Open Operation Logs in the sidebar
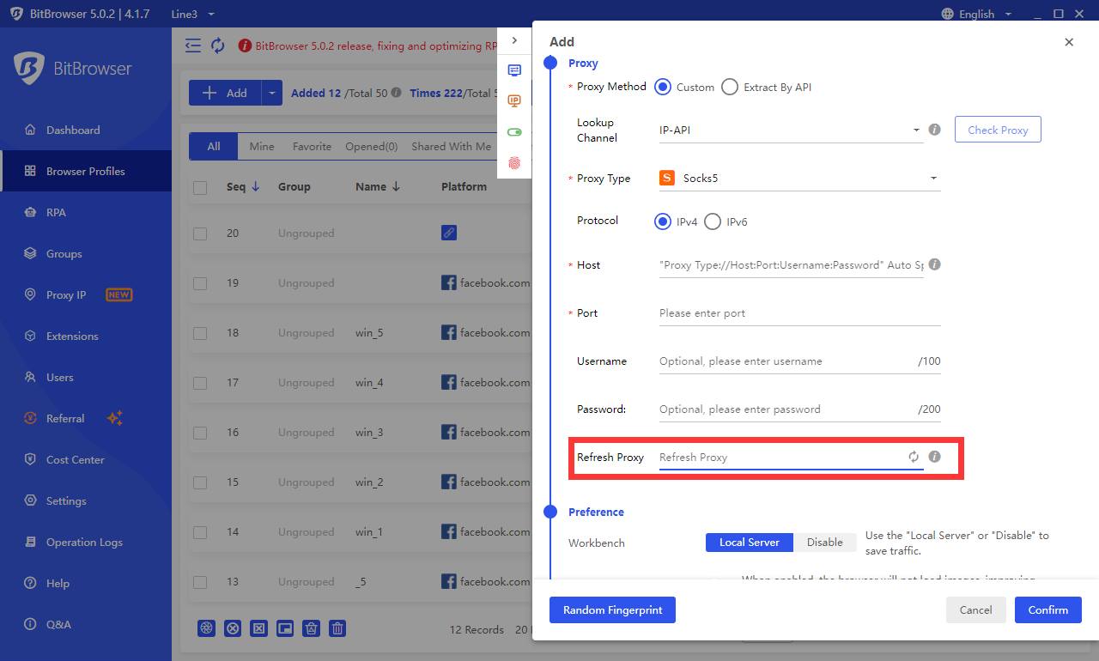1099x661 pixels. tap(86, 542)
